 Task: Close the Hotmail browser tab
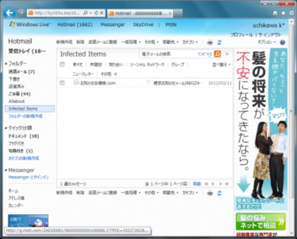pyautogui.click(x=170, y=13)
